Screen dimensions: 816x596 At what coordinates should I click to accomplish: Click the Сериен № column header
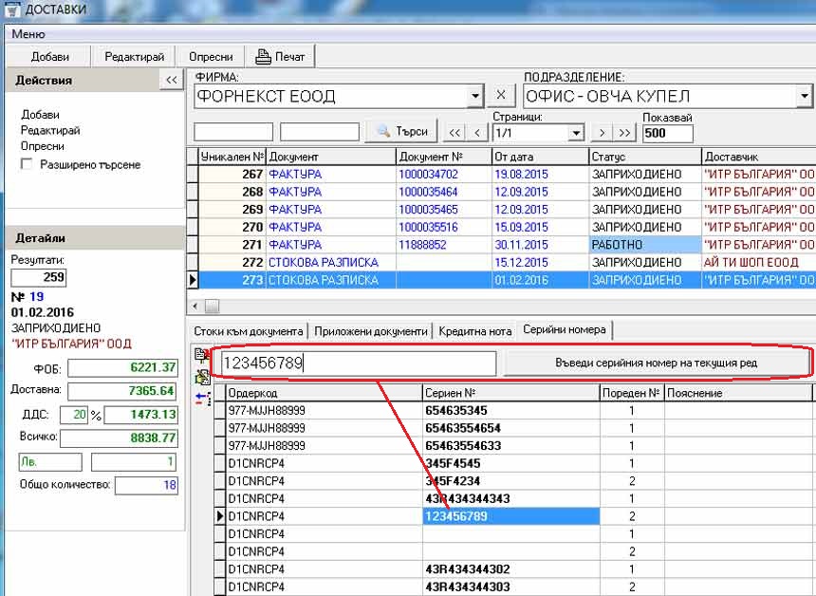(x=510, y=393)
